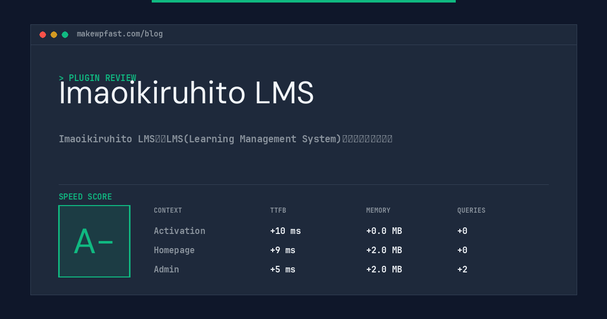Click the CONTEXT column header
Screen dimensions: 607x319
point(168,211)
